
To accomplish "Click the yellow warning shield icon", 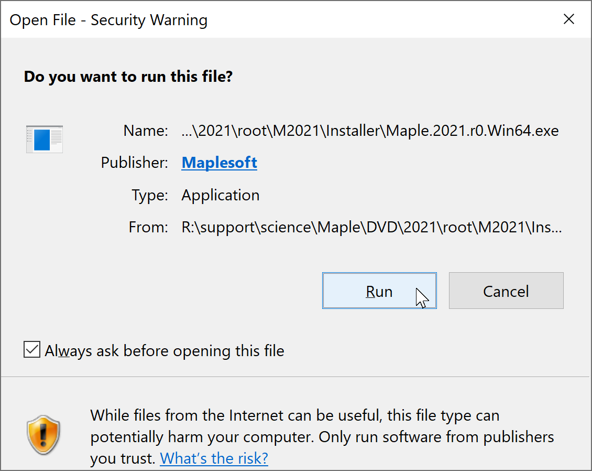I will pyautogui.click(x=43, y=436).
